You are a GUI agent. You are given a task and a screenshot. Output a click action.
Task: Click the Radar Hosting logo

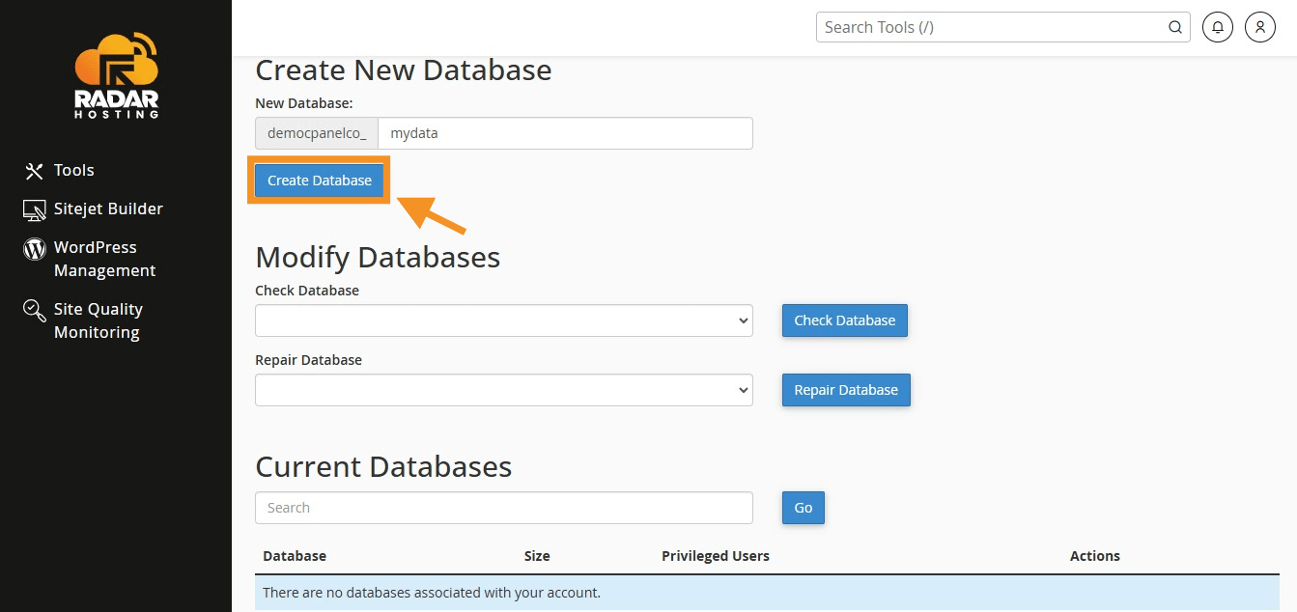pos(116,76)
